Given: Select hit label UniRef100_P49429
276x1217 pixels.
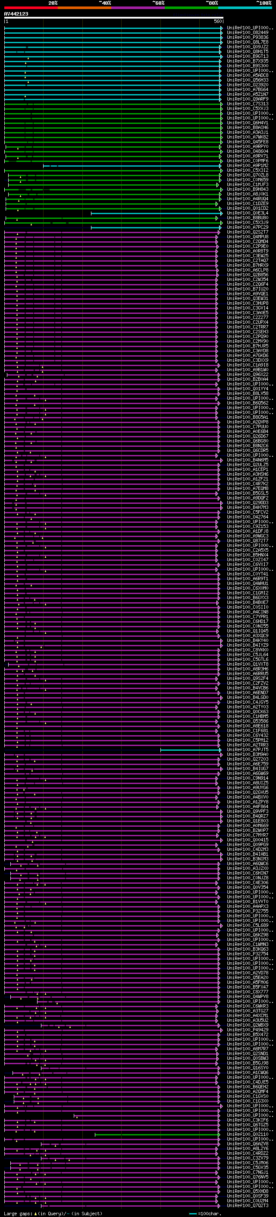Looking at the screenshot, I should (248, 1030).
